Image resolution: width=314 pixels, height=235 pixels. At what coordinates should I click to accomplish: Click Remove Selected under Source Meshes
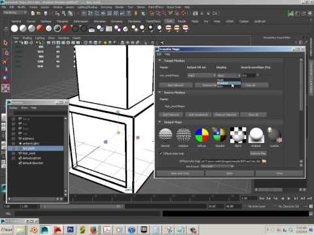tap(226, 115)
